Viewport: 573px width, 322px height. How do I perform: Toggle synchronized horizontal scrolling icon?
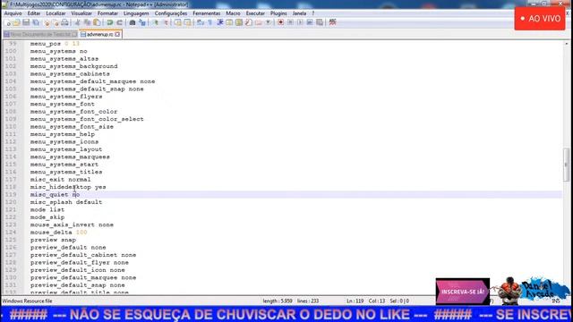(187, 22)
